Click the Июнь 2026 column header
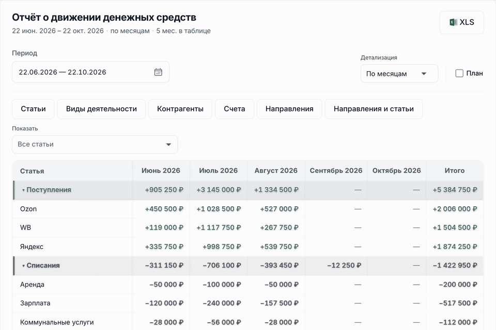Viewport: 496px width, 330px height. (161, 171)
